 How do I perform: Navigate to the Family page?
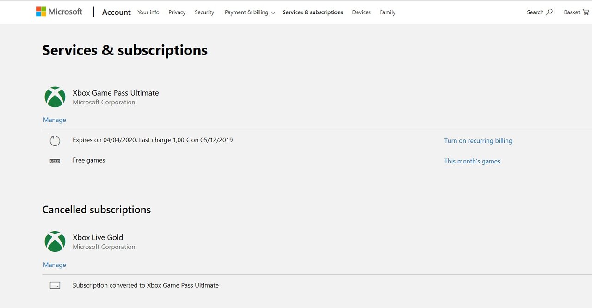(388, 12)
